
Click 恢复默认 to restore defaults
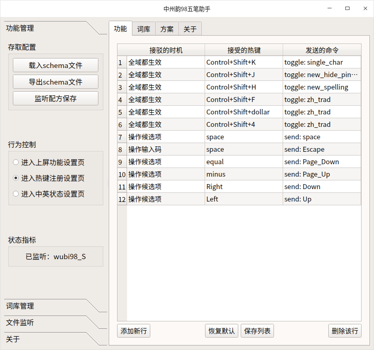(221, 331)
